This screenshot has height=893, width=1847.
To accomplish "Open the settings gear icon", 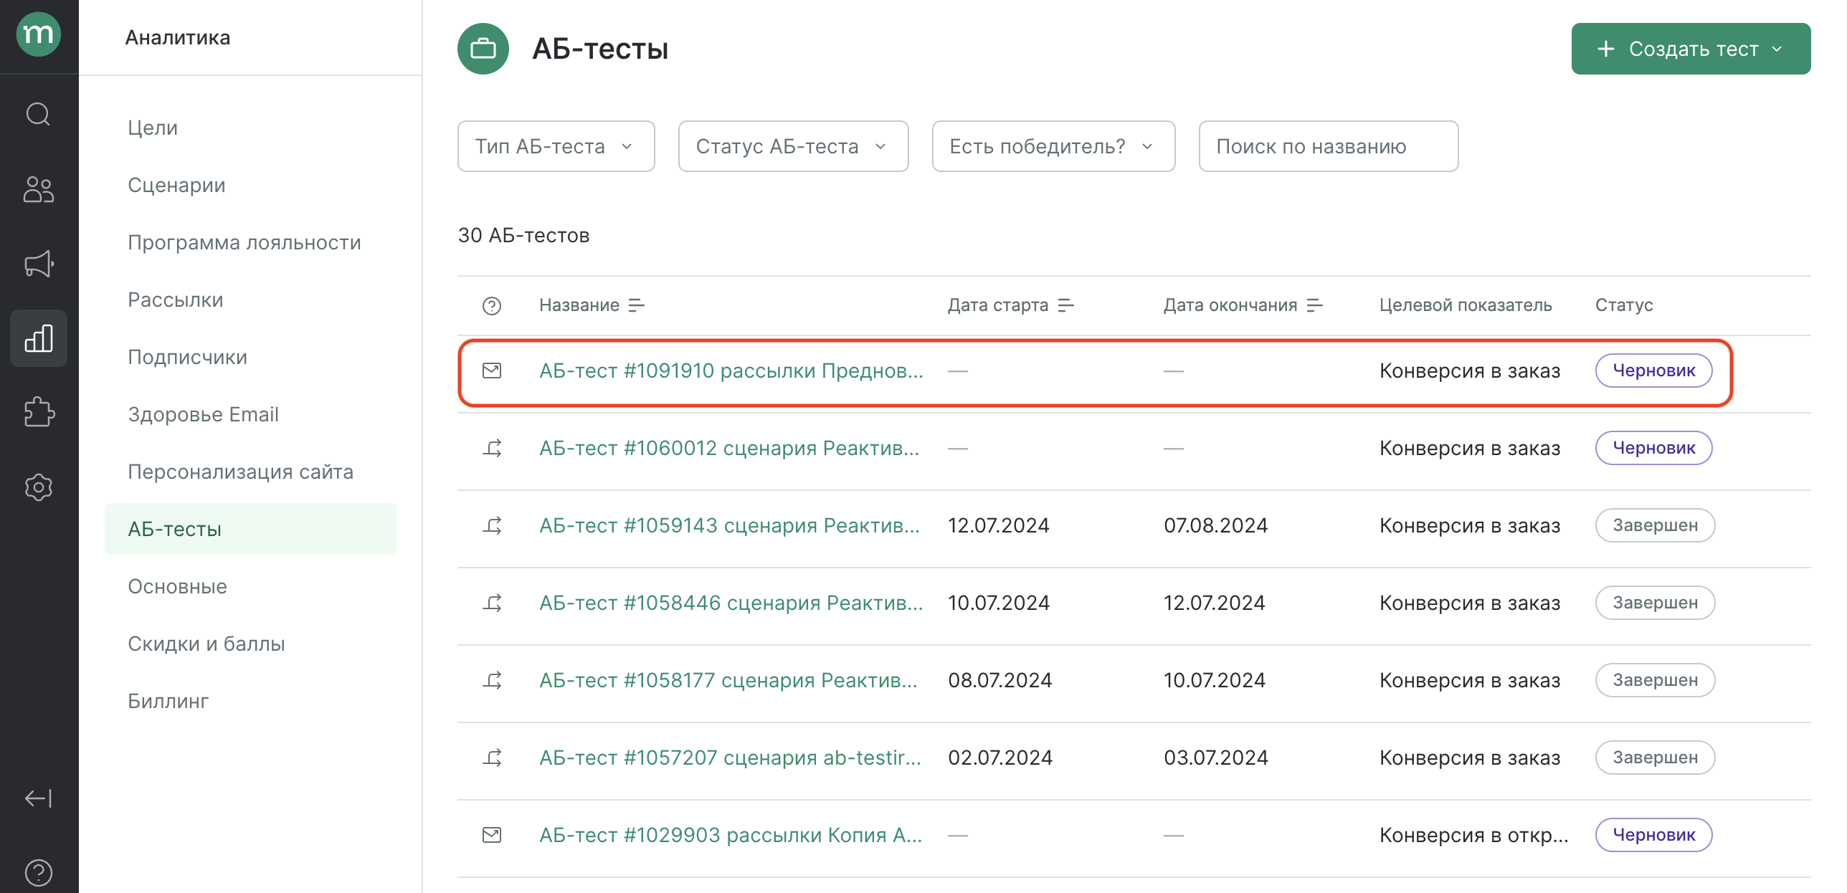I will [39, 487].
